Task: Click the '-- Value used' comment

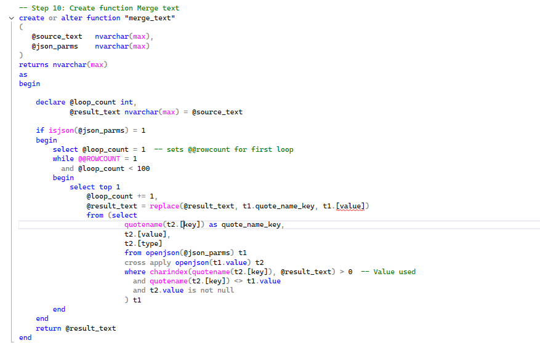Action: (x=389, y=272)
